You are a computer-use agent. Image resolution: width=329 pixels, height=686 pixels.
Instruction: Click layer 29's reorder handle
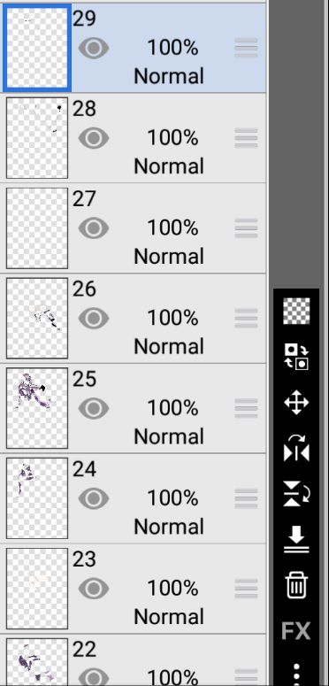tap(246, 48)
